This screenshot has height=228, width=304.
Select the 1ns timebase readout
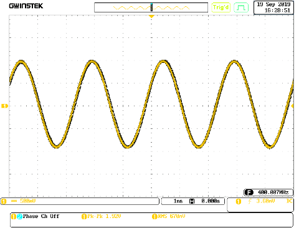(x=178, y=201)
